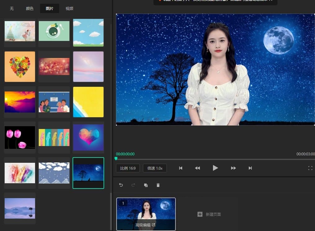Duplicate the page with the copy icon

(146, 185)
